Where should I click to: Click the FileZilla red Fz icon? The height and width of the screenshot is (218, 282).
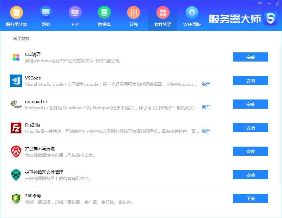pyautogui.click(x=16, y=128)
